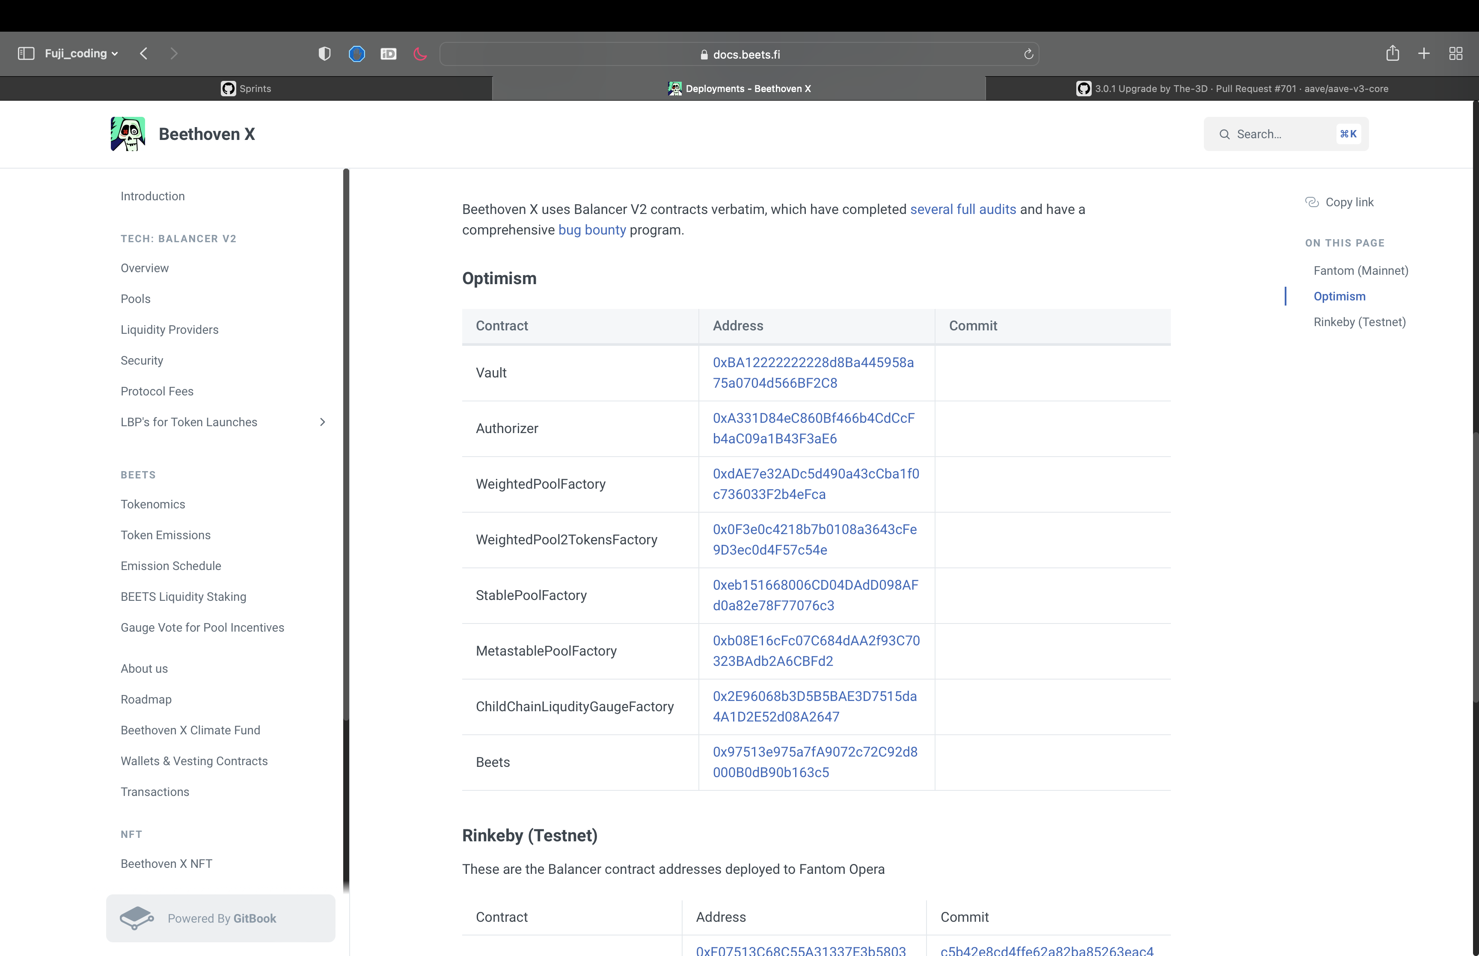Select Optimism in the page outline
1479x956 pixels.
pos(1339,296)
